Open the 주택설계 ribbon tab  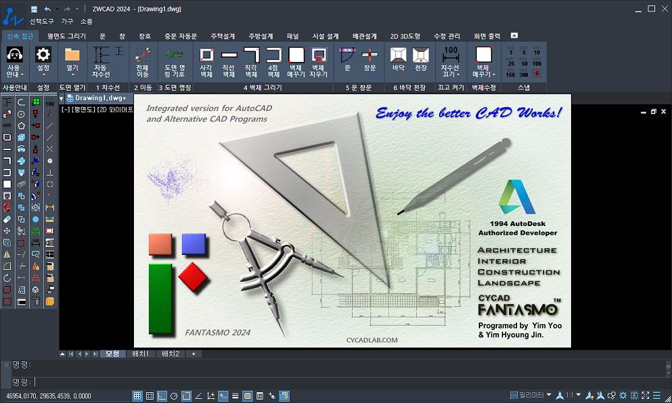pyautogui.click(x=223, y=36)
